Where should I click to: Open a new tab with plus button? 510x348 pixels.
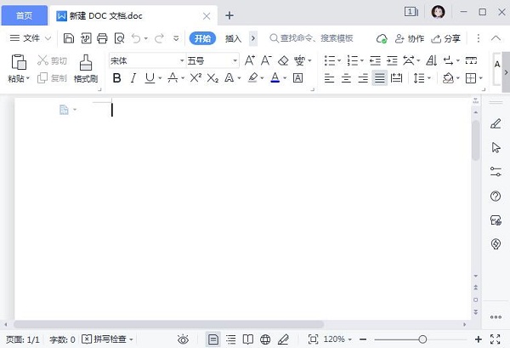(229, 15)
